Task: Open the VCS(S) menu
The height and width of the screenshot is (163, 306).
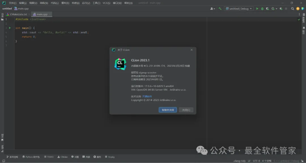Action: tap(107, 3)
